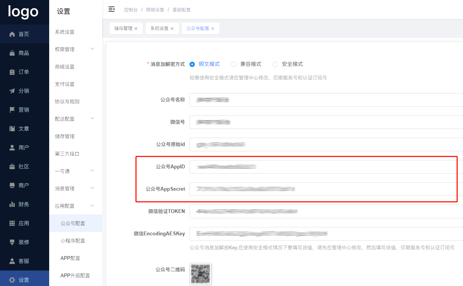Viewport: 463px width, 286px height.
Task: Open 小程序配置 in the settings menu
Action: coord(73,241)
